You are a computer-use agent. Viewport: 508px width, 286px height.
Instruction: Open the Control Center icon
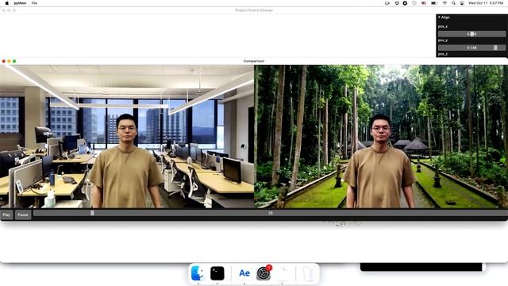[462, 3]
